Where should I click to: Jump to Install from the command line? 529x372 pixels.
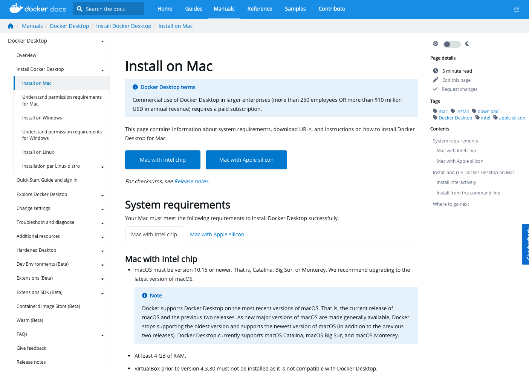[x=468, y=193]
